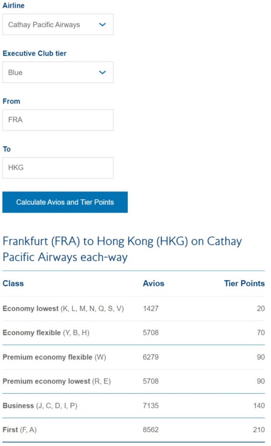Focus the To field containing HKG
271x446 pixels.
coord(58,168)
